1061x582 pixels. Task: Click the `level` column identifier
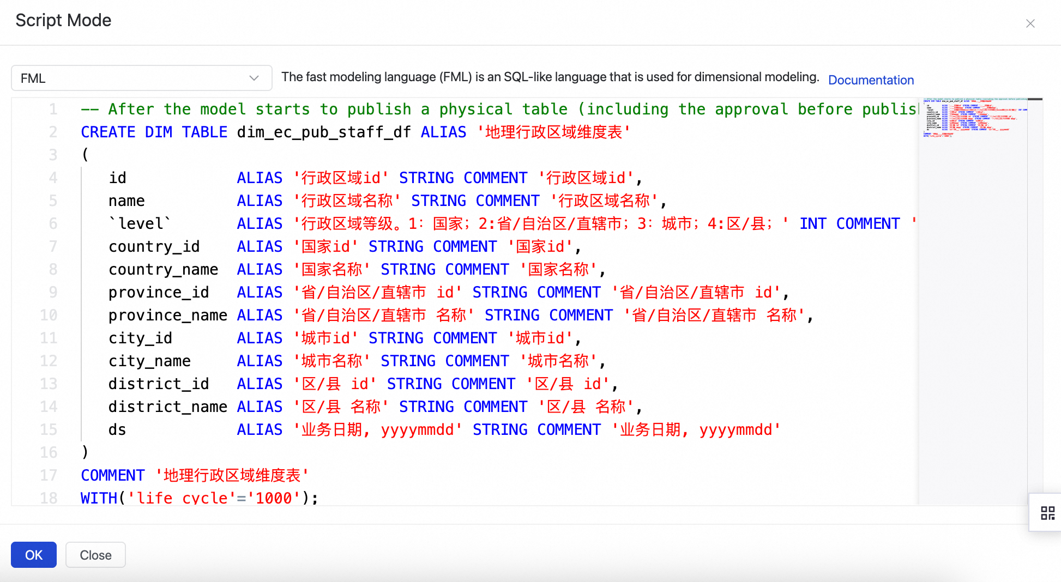pos(140,223)
